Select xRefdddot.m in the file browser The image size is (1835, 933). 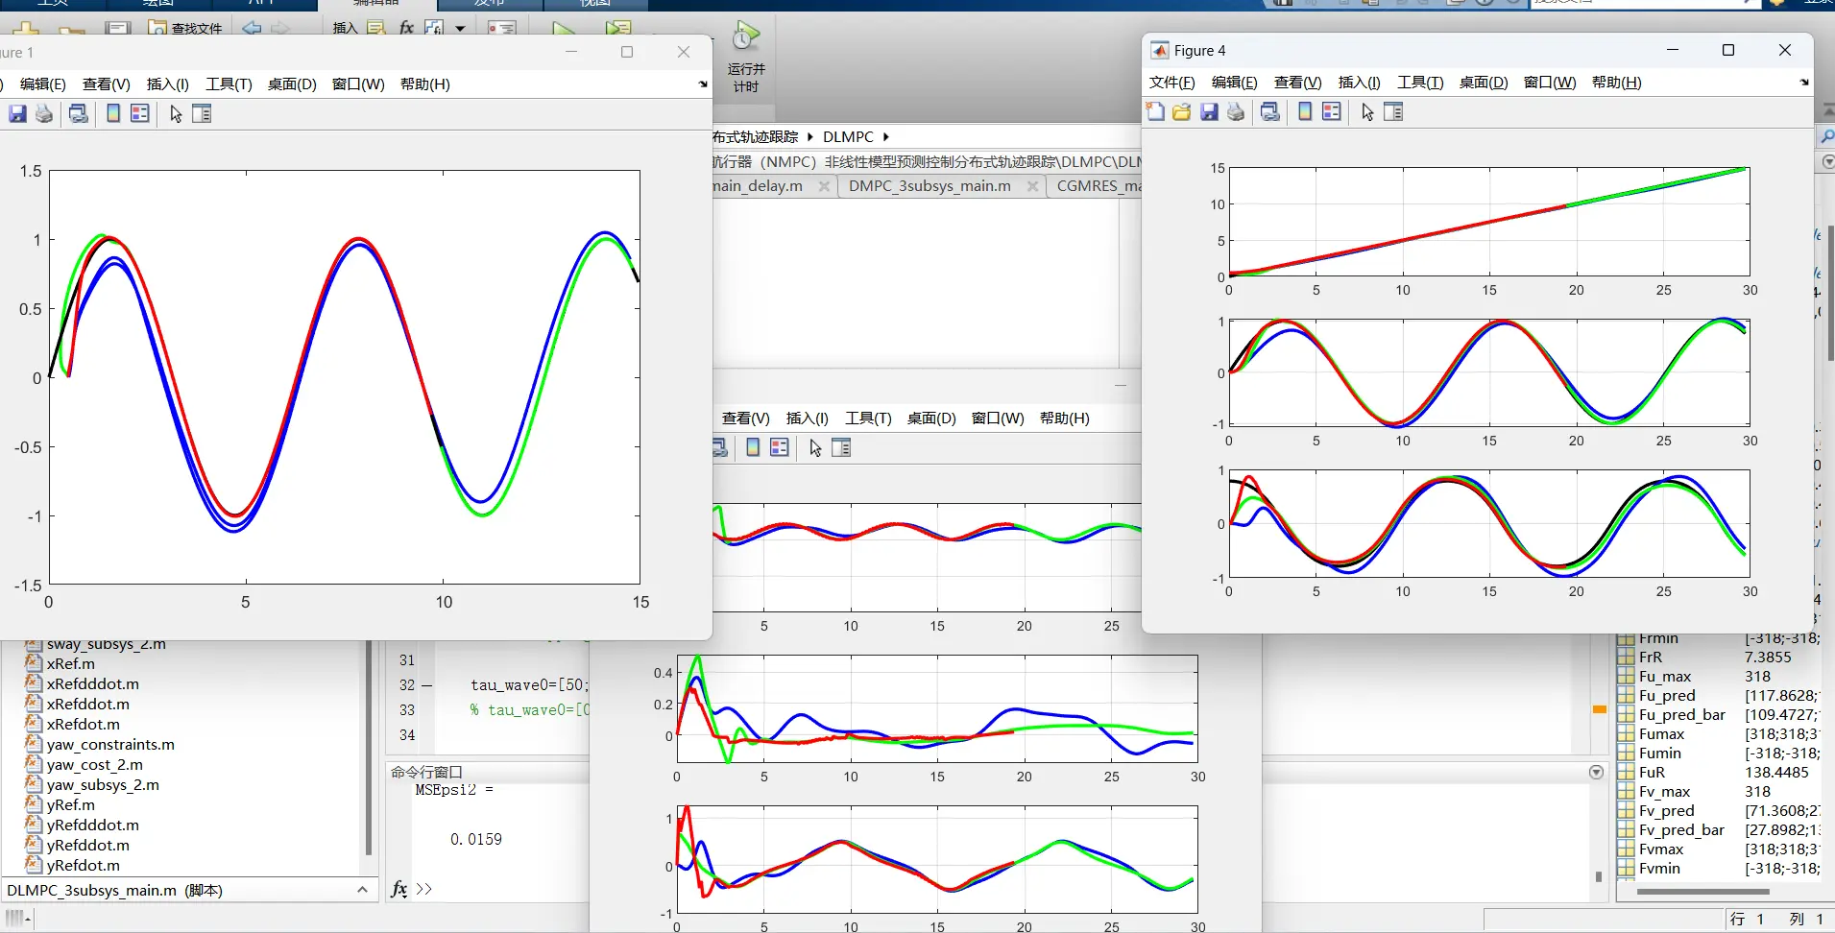93,683
